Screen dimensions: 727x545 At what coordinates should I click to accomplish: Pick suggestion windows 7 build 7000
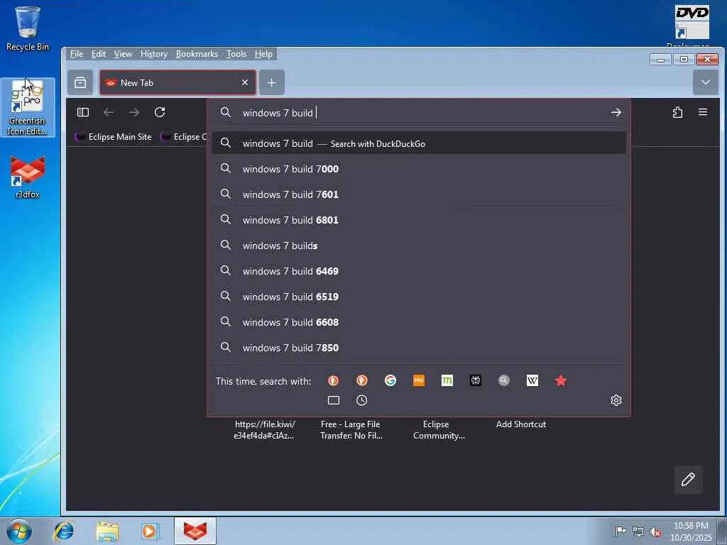click(419, 169)
